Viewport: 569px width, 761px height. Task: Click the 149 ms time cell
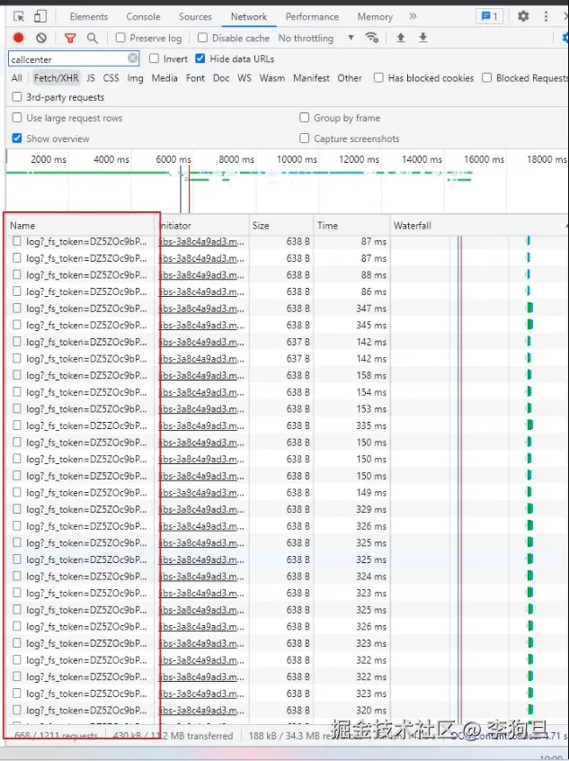[x=371, y=493]
